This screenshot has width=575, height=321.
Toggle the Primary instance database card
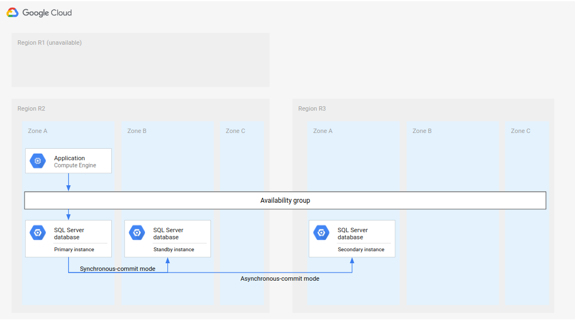pyautogui.click(x=68, y=238)
